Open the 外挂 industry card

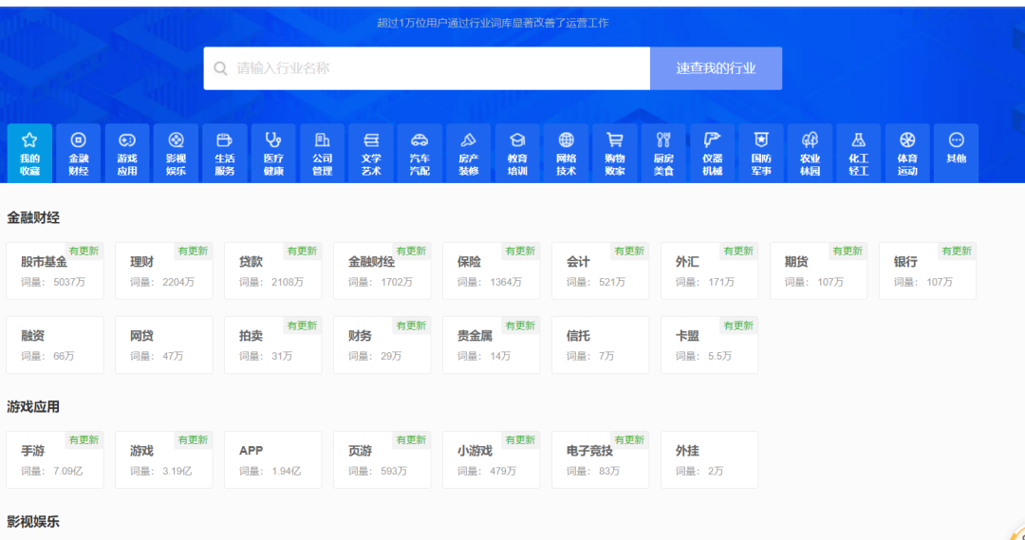[710, 459]
